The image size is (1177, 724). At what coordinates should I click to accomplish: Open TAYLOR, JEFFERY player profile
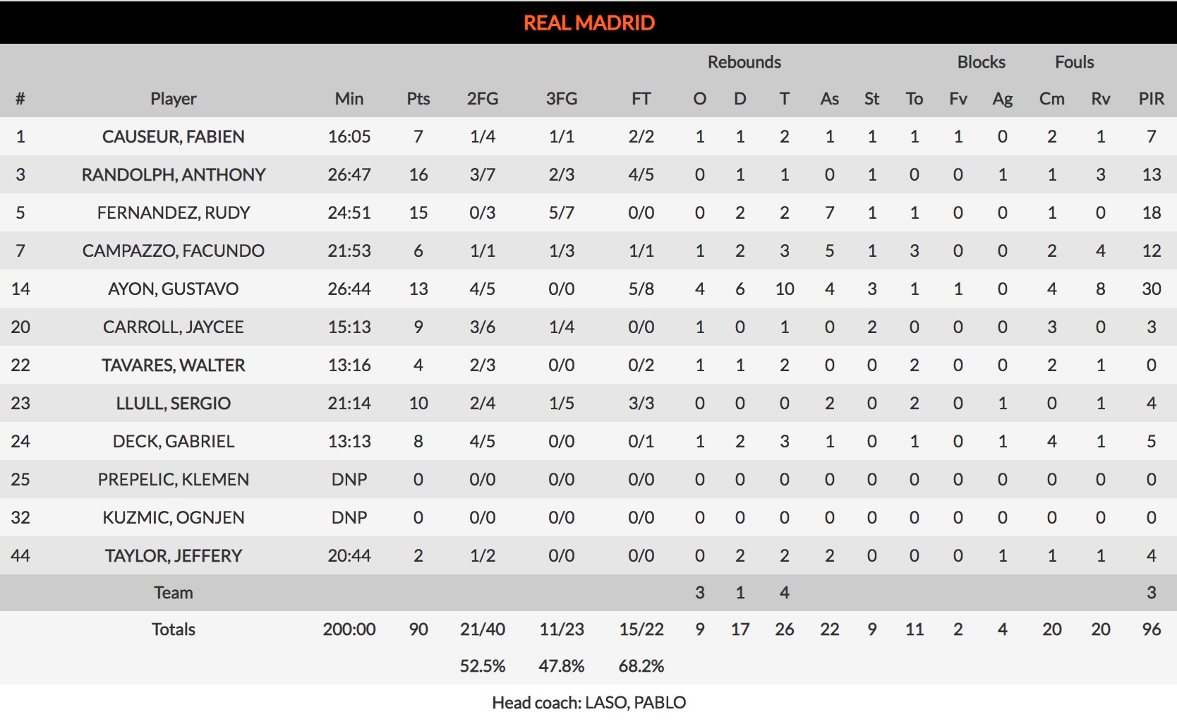point(174,556)
